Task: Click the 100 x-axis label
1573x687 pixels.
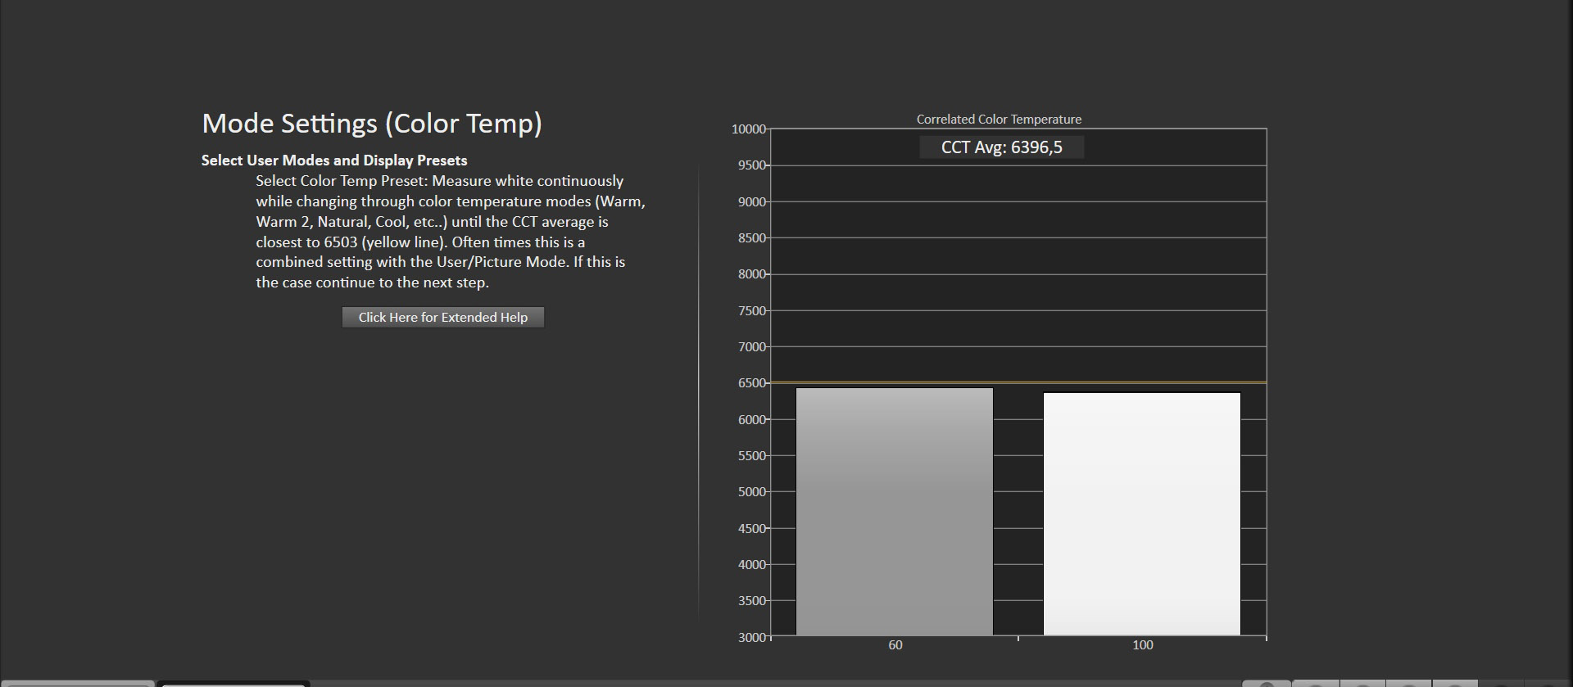Action: [x=1143, y=645]
